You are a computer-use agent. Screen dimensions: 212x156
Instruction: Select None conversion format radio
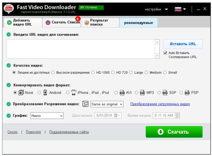[x=15, y=93]
